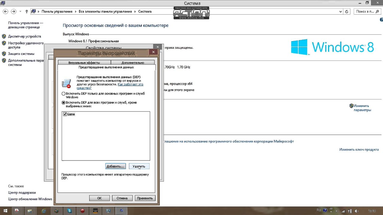383x215 pixels.
Task: Click the taskbar clock
Action: (372, 211)
